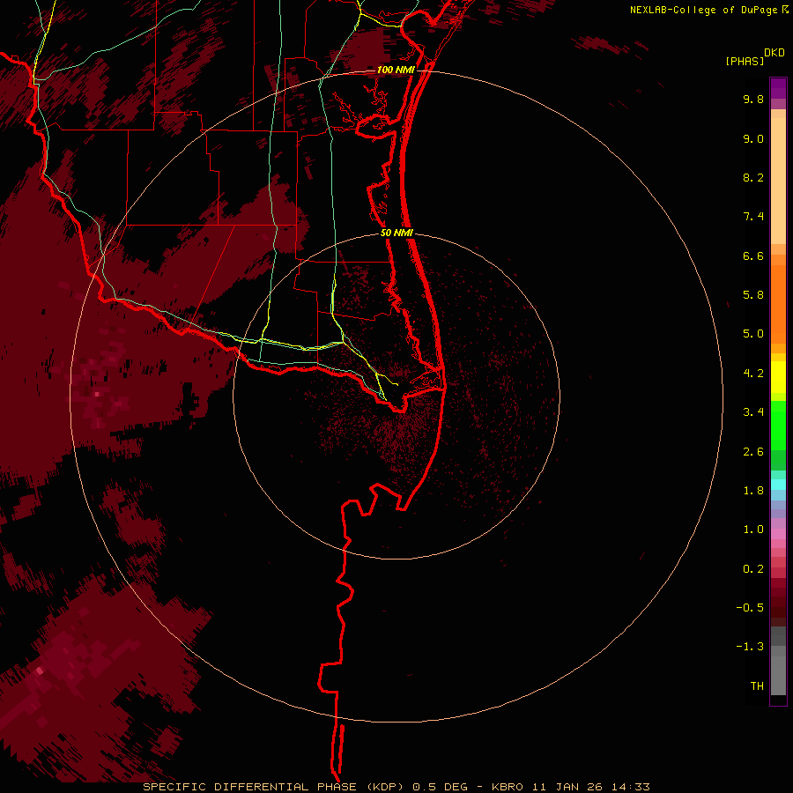Click the purple top segment of color bar

pos(778,88)
